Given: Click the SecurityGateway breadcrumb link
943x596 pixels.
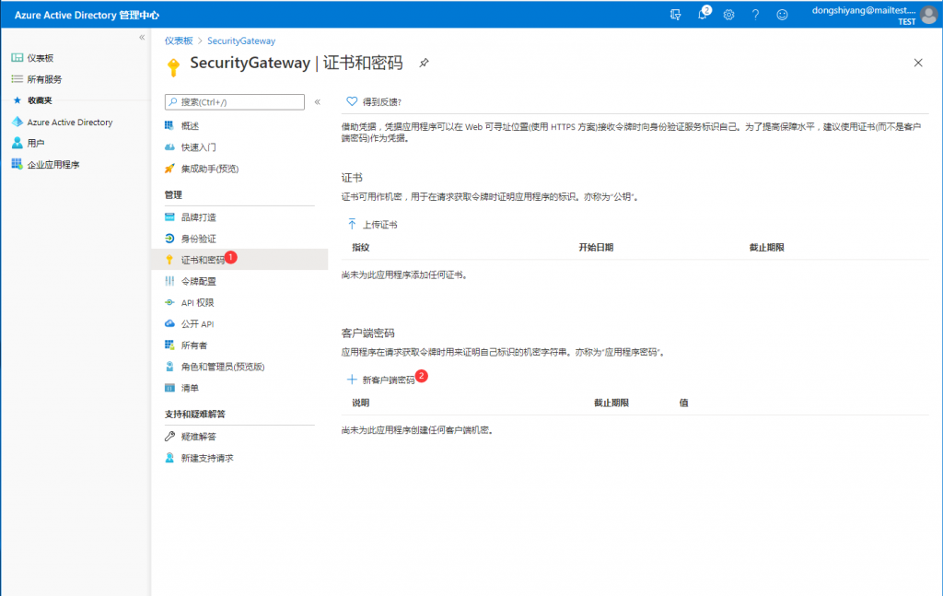Looking at the screenshot, I should point(241,41).
